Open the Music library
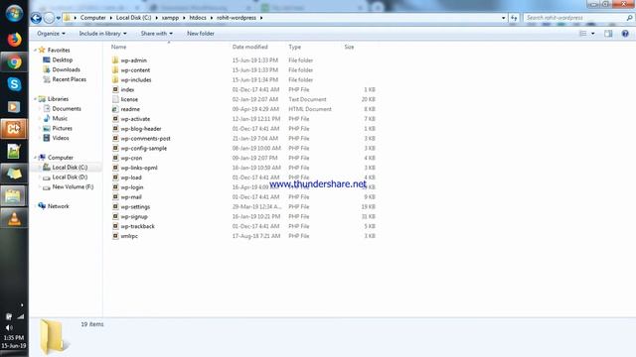 60,118
